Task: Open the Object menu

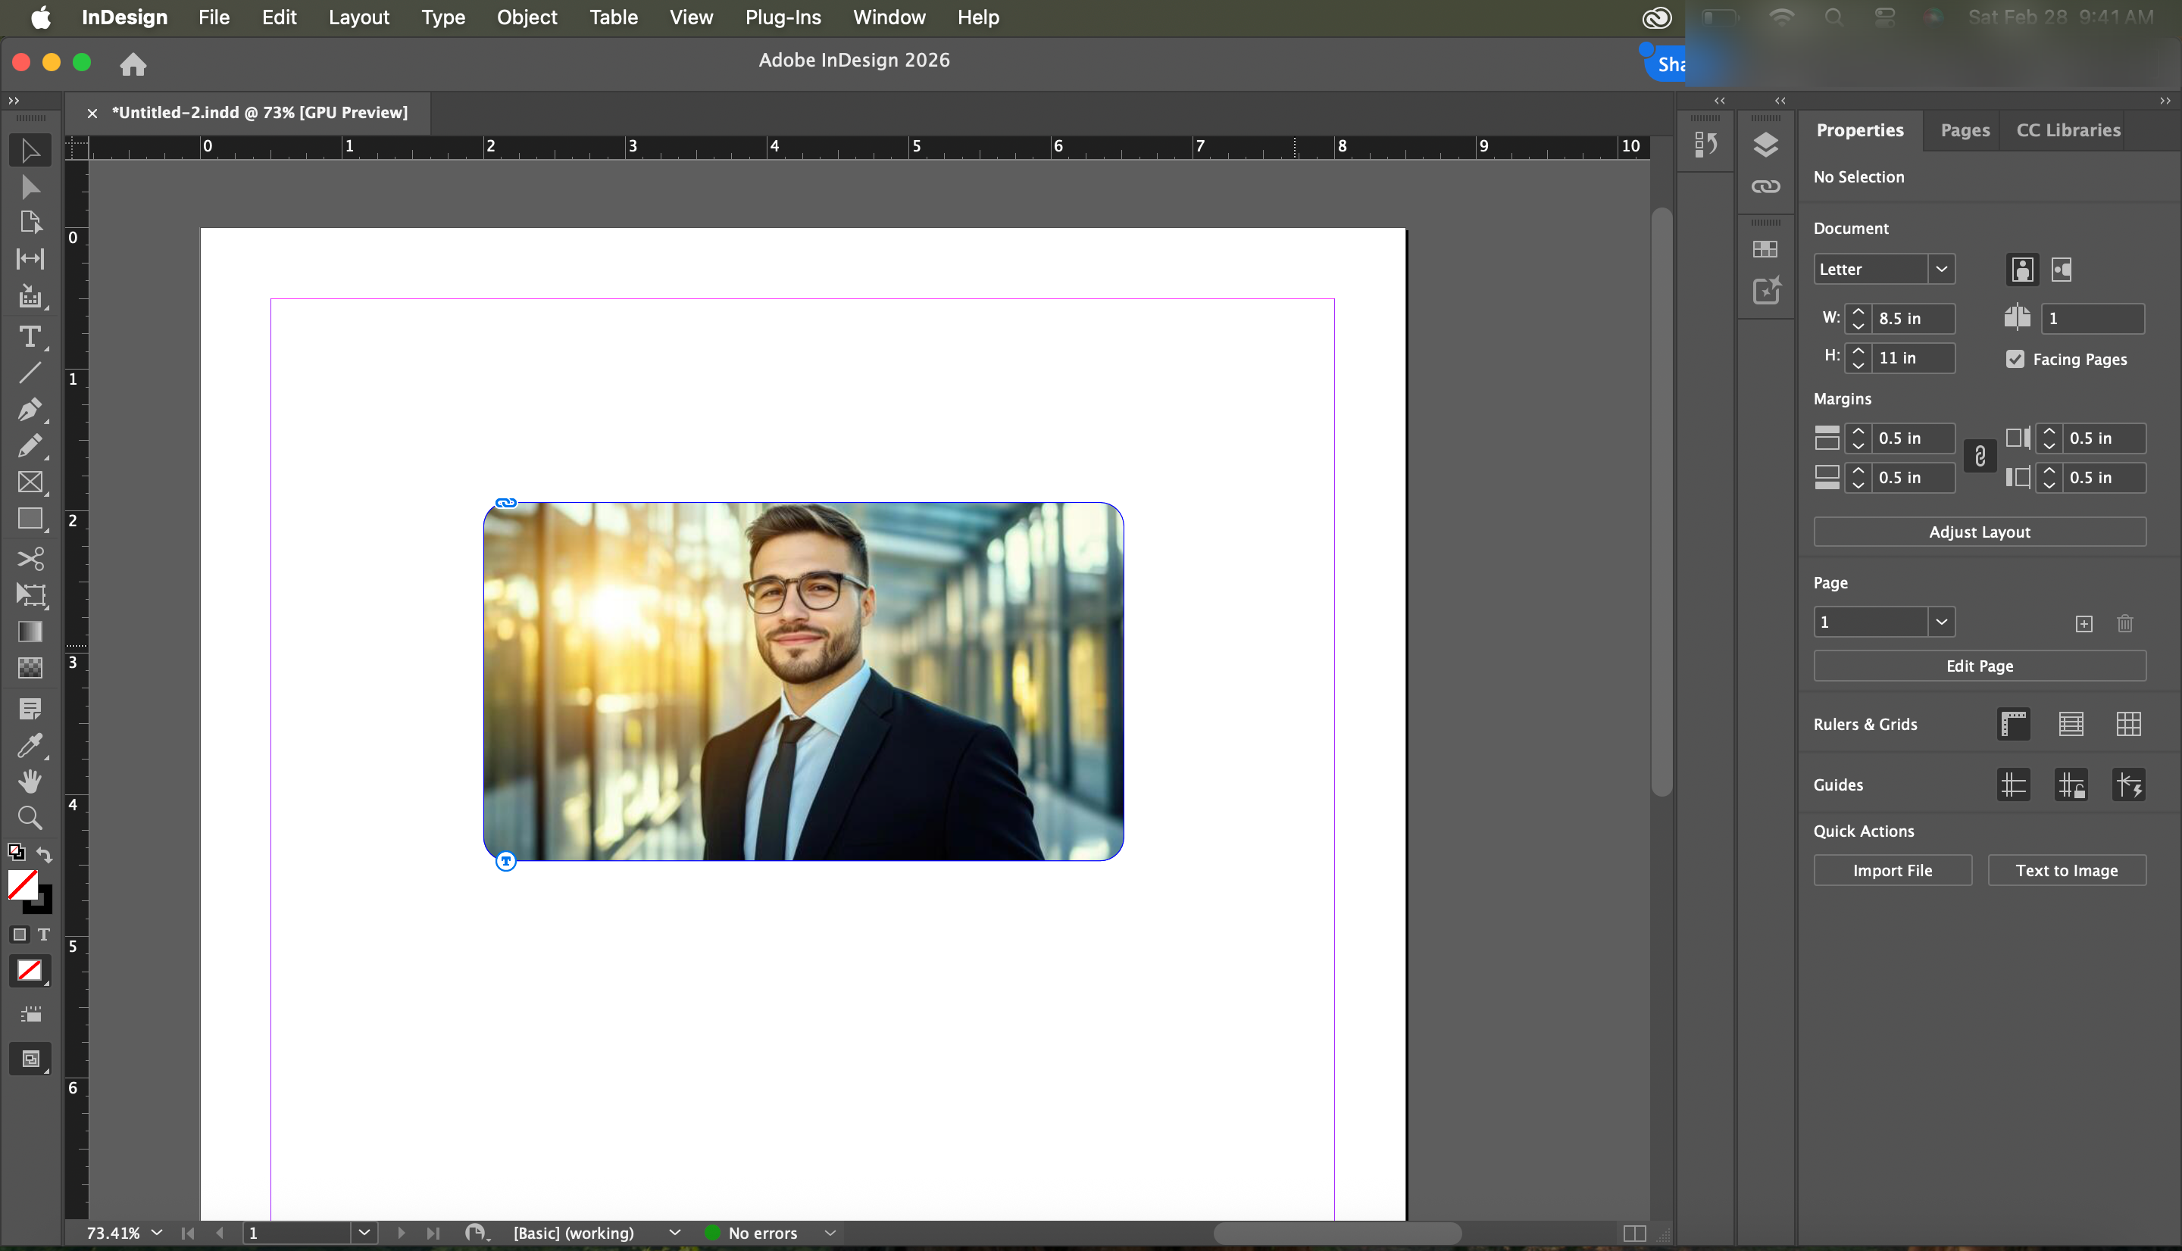Action: click(x=527, y=17)
